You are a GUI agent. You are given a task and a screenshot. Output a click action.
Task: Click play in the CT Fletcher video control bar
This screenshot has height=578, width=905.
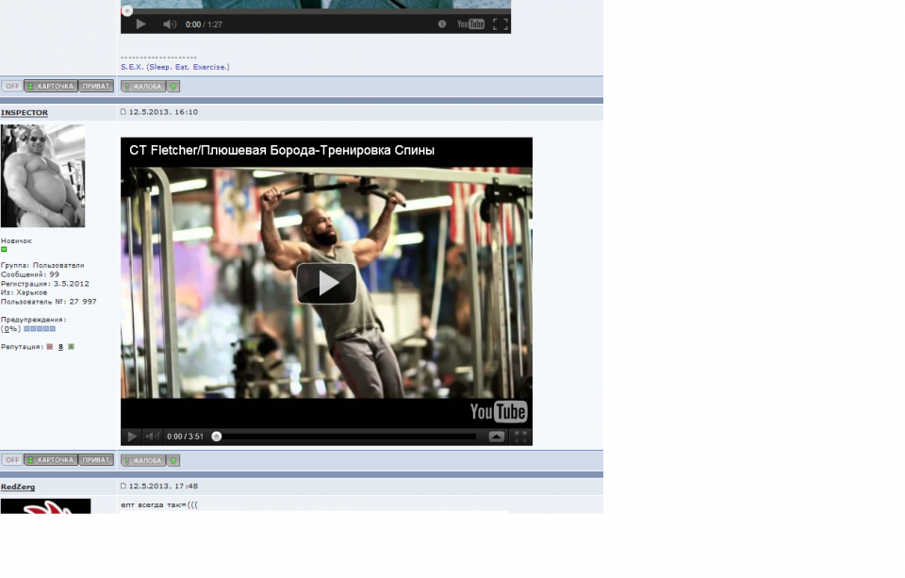point(132,437)
